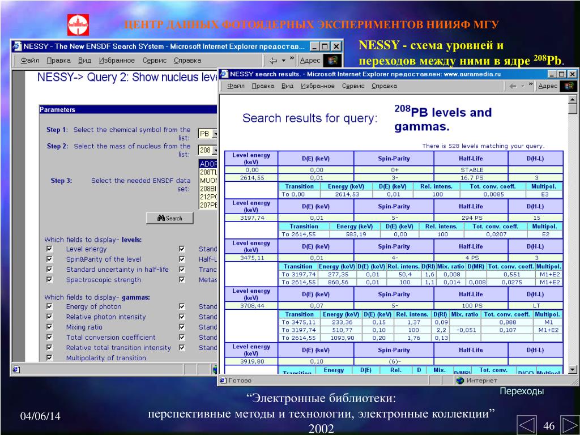580x435 pixels.
Task: Select ADOPTED entry in ENSDF data set list
Action: click(208, 164)
